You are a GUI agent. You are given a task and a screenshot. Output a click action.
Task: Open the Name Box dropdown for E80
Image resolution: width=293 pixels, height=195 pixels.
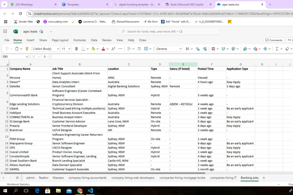27,57
